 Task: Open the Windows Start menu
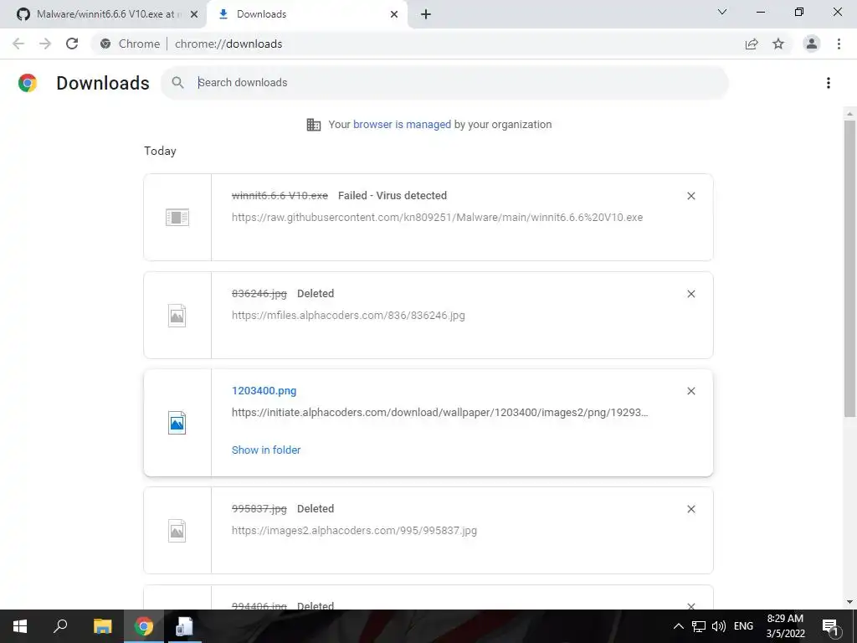click(20, 626)
